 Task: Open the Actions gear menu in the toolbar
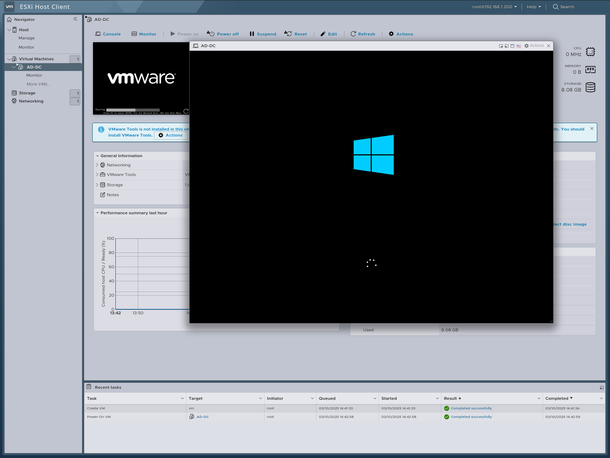(401, 34)
